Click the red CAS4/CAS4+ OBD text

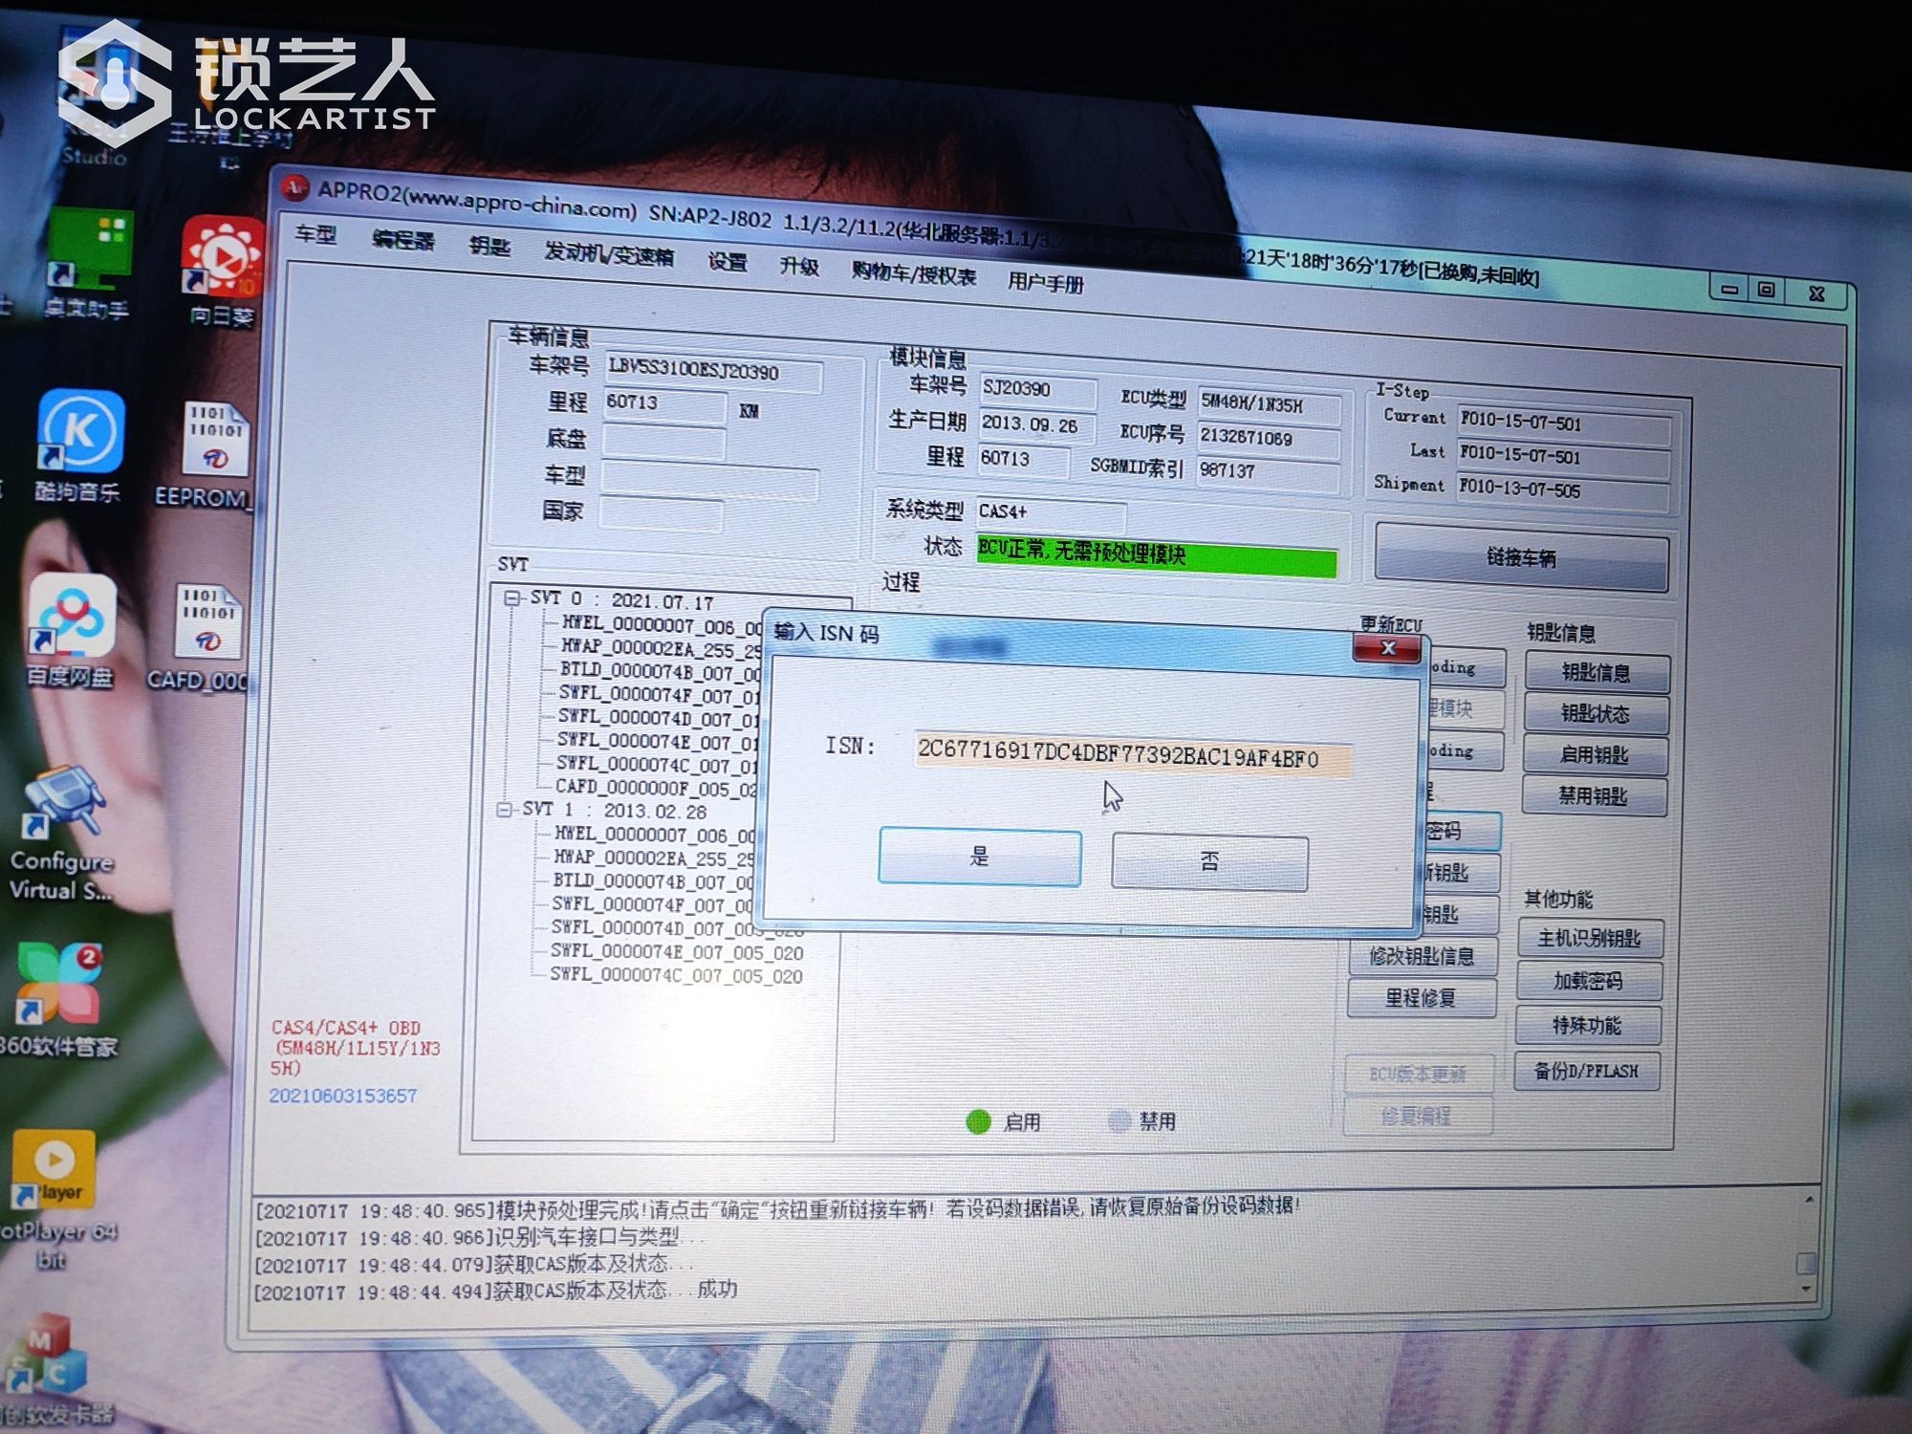355,1047
